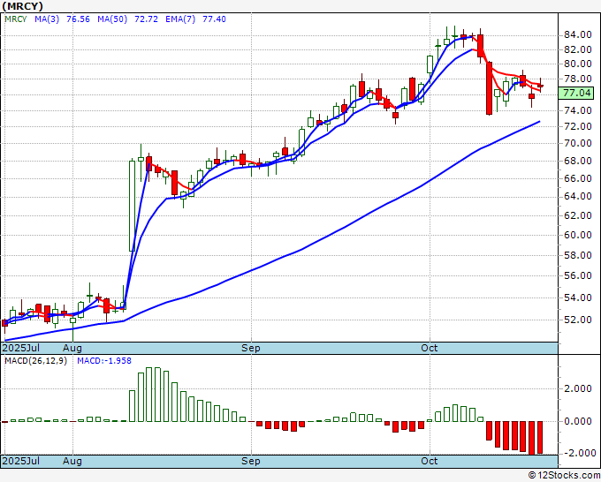Click the MA(3) legend label

click(47, 19)
